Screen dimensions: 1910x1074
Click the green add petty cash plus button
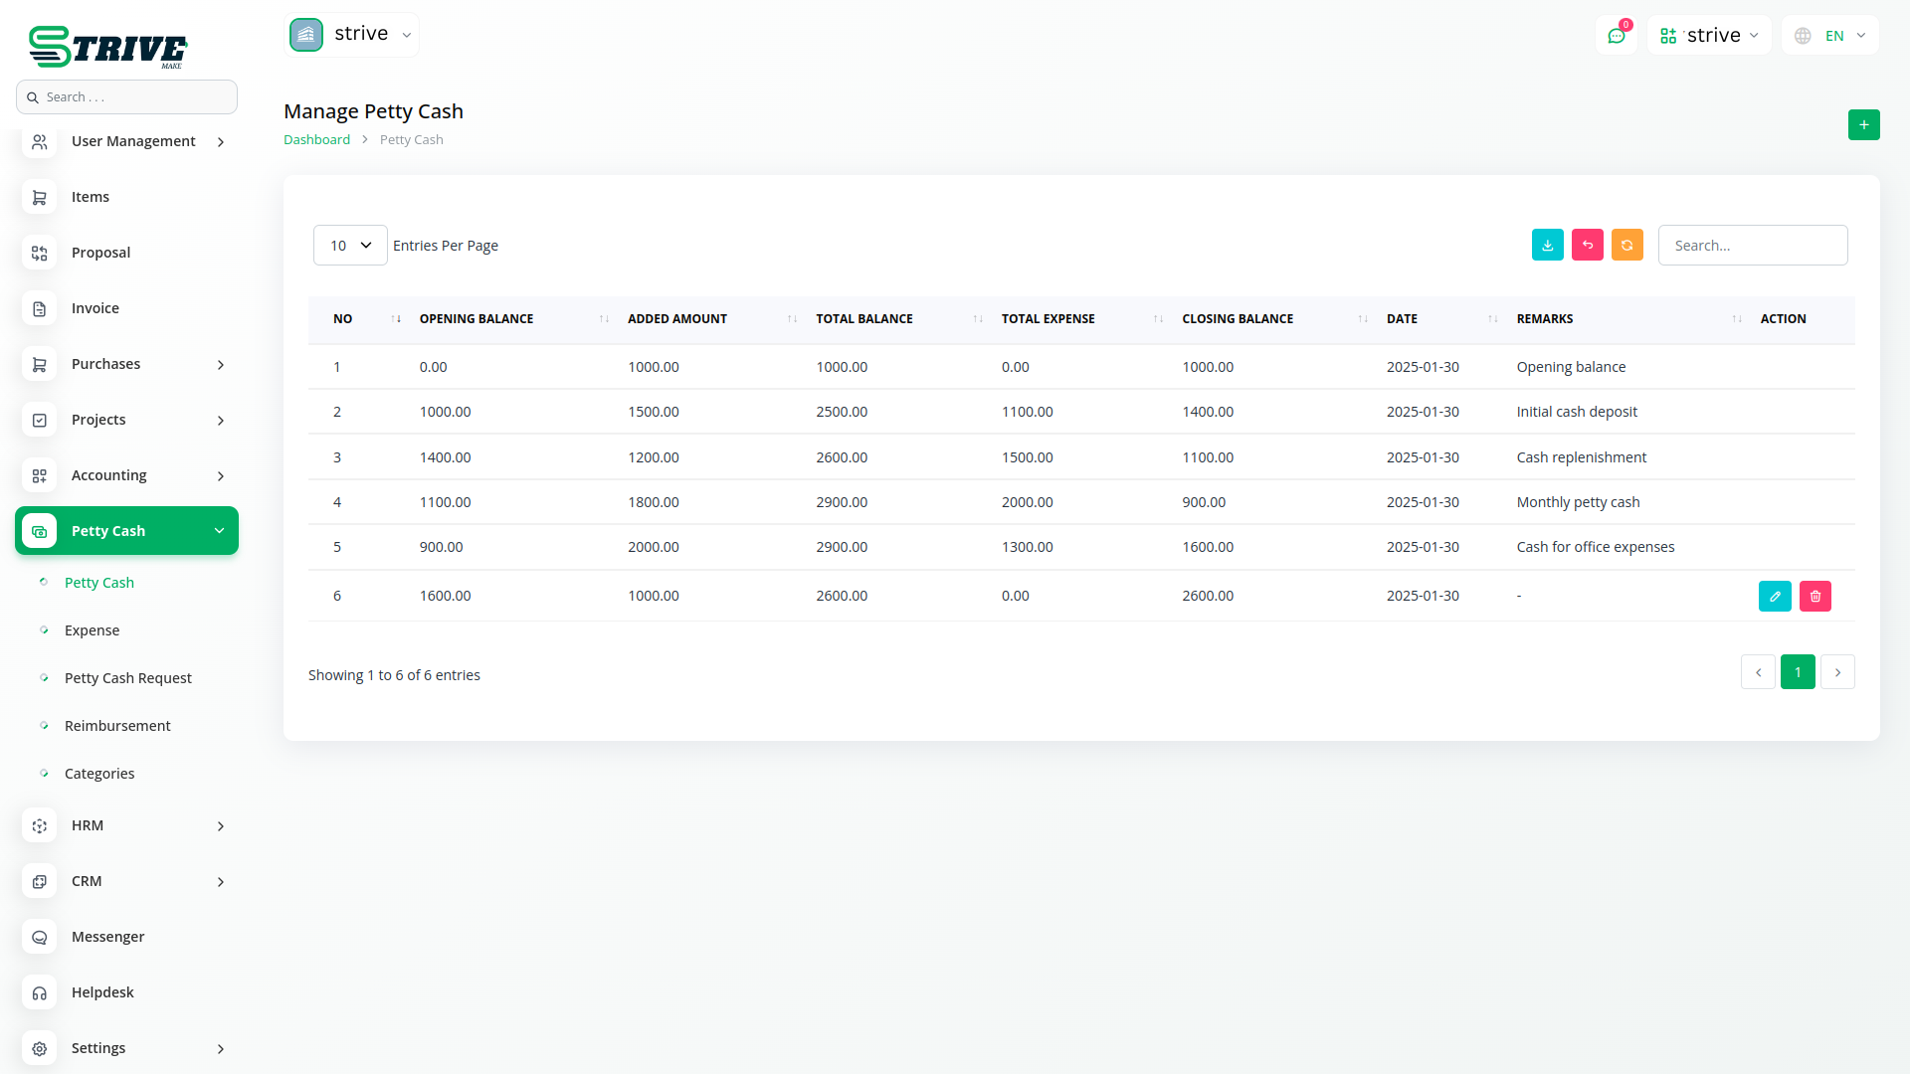(x=1863, y=125)
